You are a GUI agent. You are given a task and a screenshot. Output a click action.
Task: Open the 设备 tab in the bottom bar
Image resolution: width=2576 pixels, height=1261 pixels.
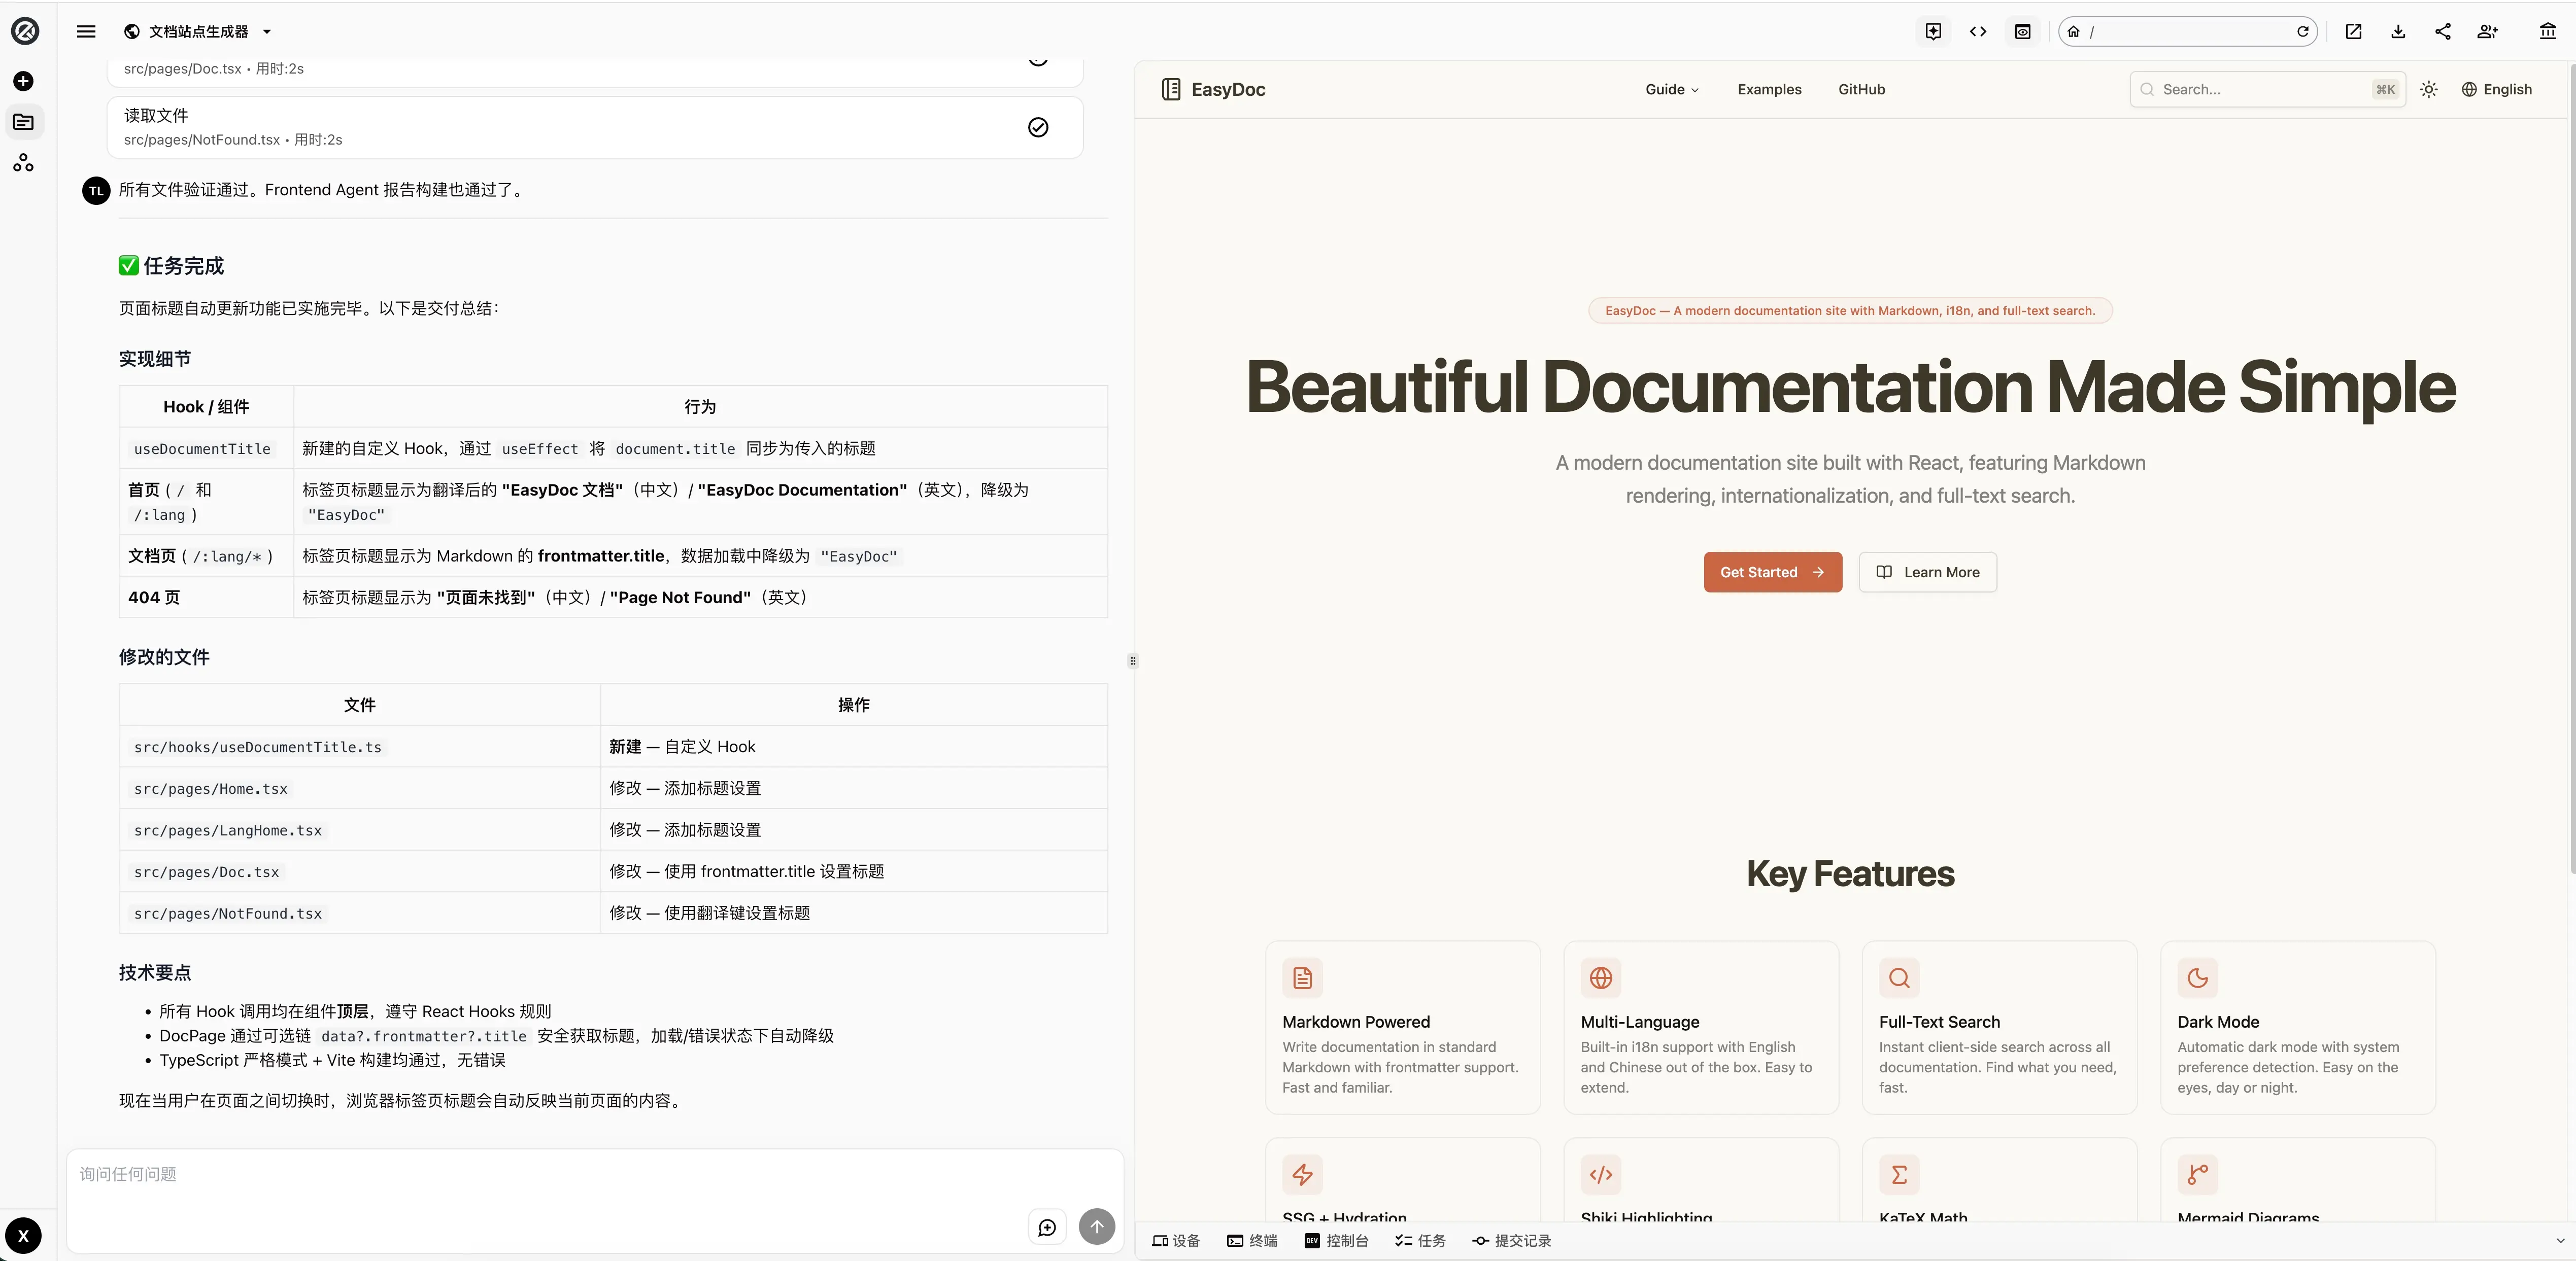pos(1176,1241)
